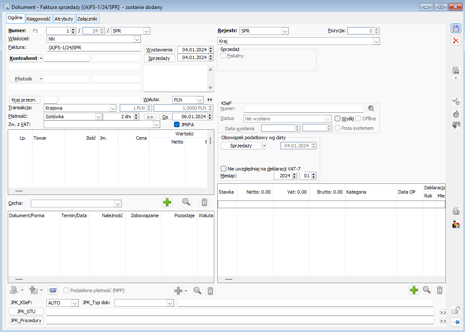This screenshot has height=332, width=465.
Task: Expand the Kraj dropdown
Action: pos(376,41)
